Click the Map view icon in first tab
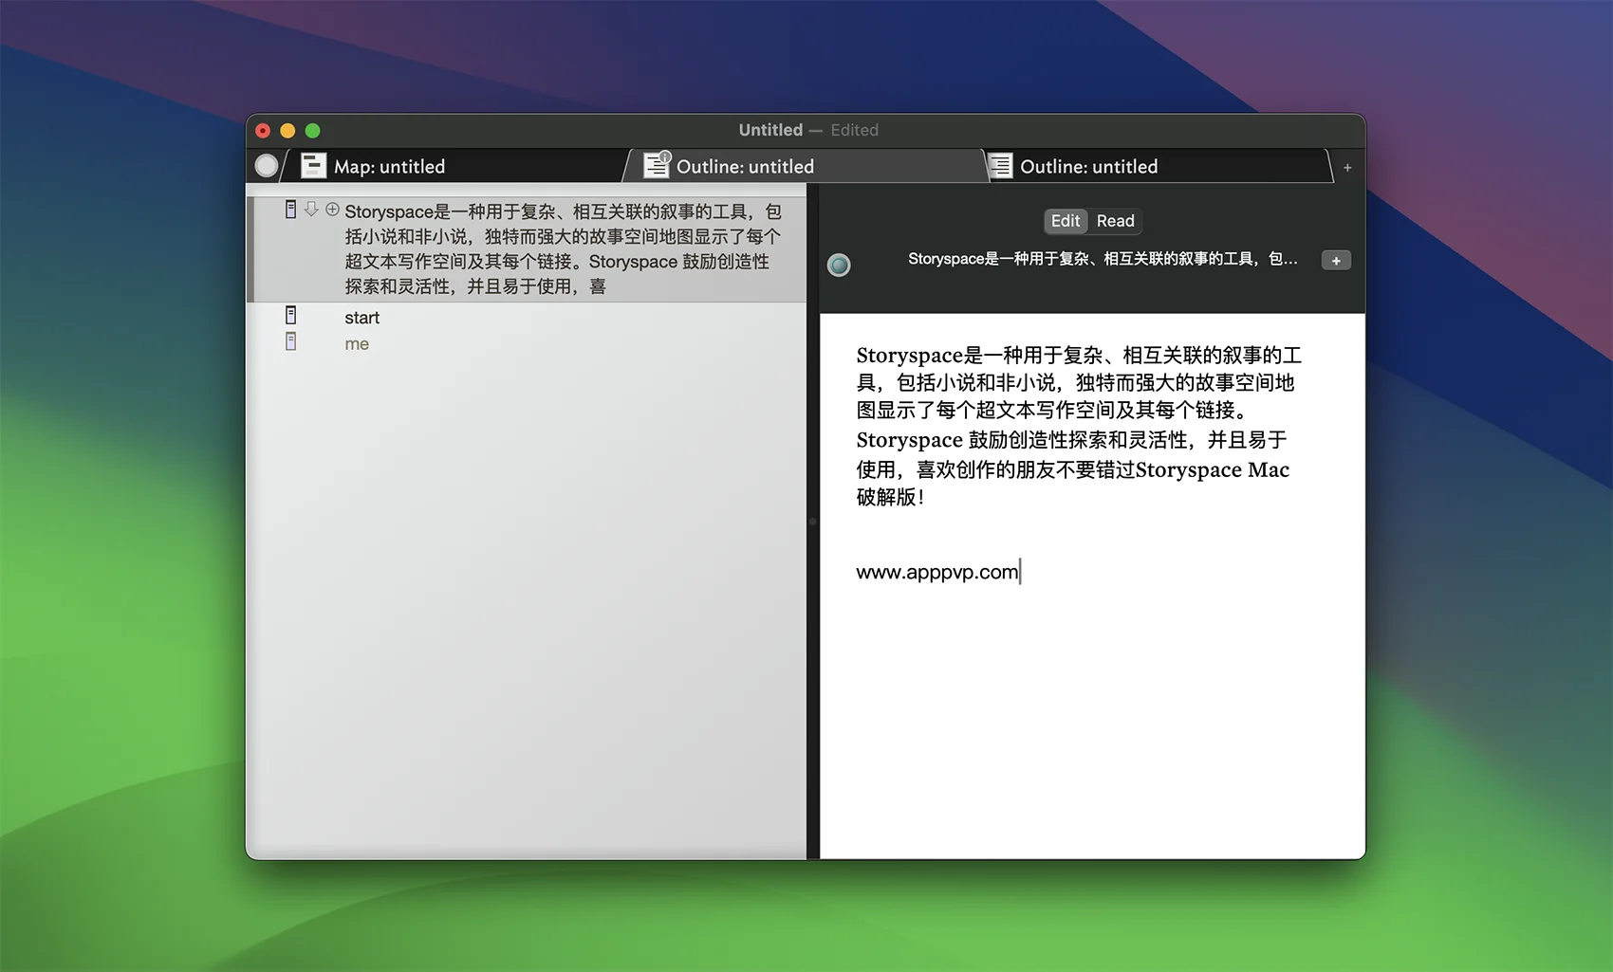 tap(313, 166)
